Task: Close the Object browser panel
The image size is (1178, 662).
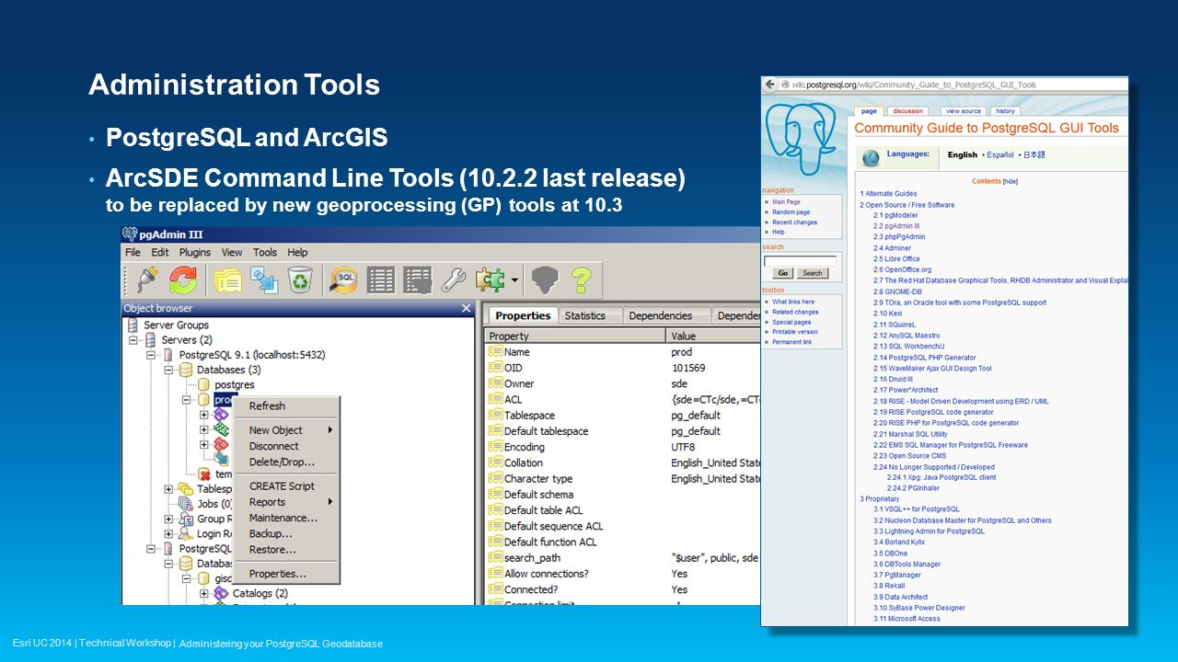Action: (x=466, y=308)
